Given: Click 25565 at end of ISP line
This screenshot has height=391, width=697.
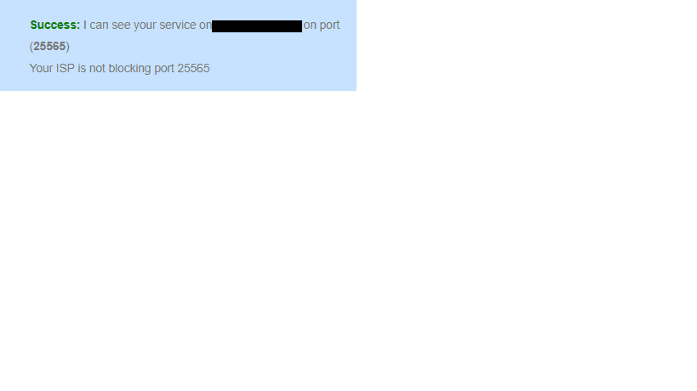Looking at the screenshot, I should tap(193, 68).
